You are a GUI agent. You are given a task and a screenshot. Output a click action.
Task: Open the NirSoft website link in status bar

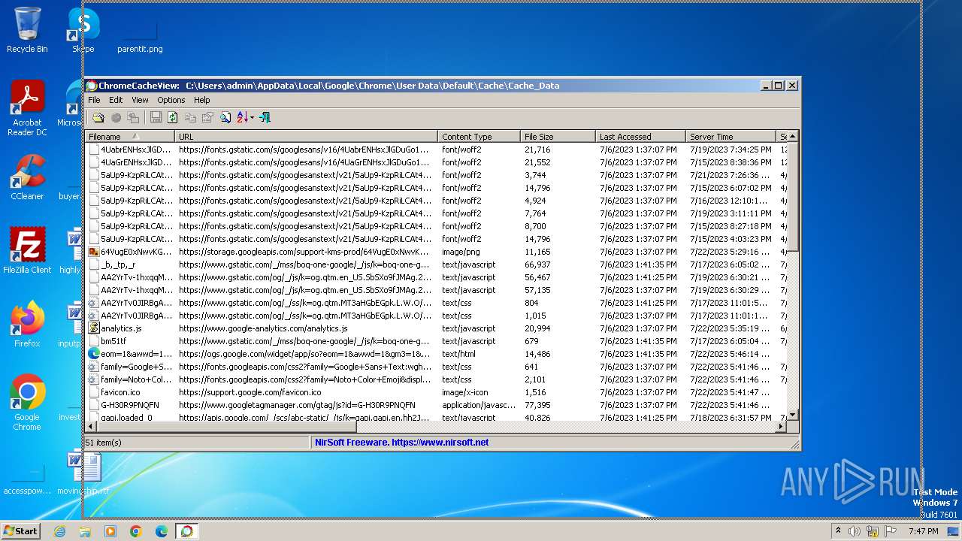402,443
